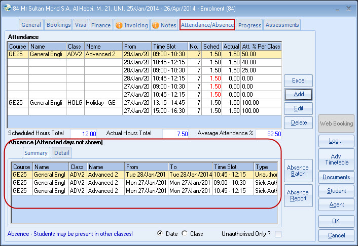Open the Adv Timetable
358x246 pixels.
[x=336, y=159]
